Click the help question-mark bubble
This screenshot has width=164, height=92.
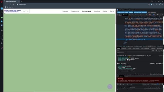pos(110,87)
